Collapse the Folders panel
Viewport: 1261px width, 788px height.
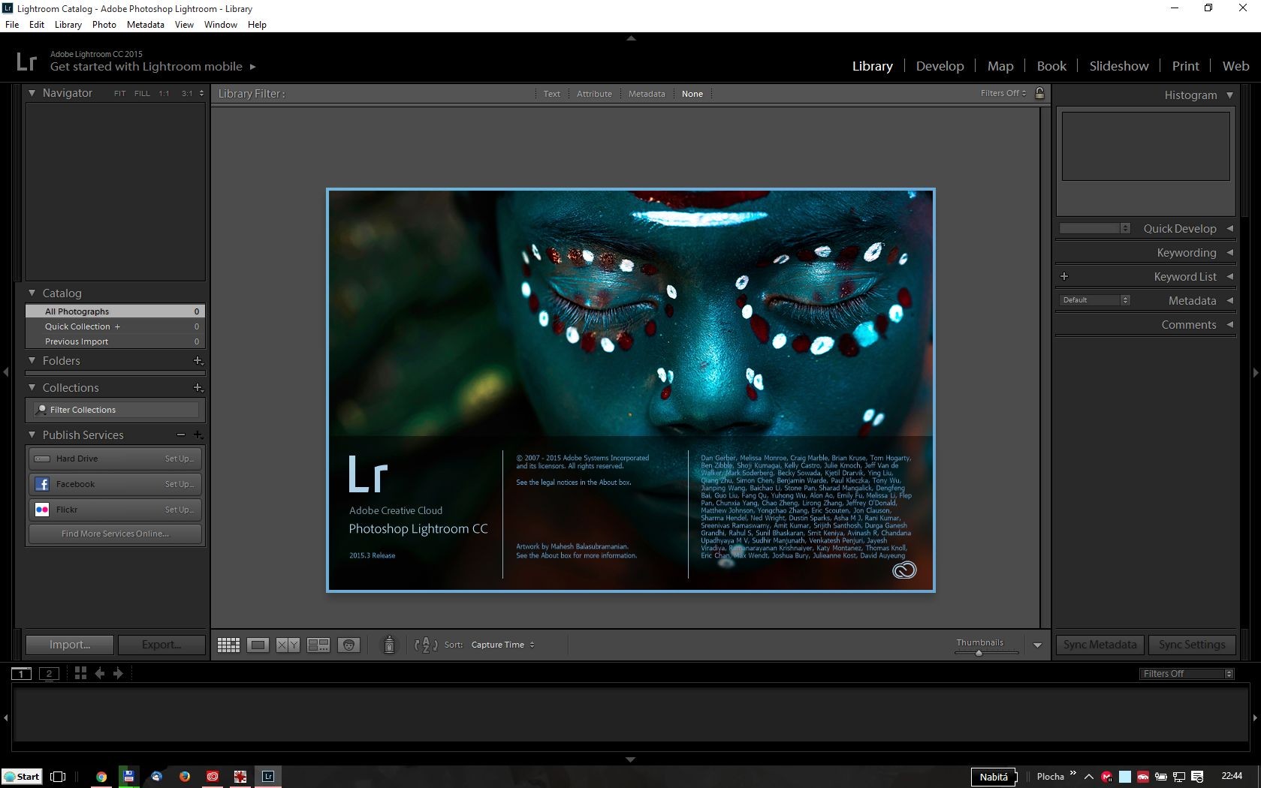(x=32, y=361)
